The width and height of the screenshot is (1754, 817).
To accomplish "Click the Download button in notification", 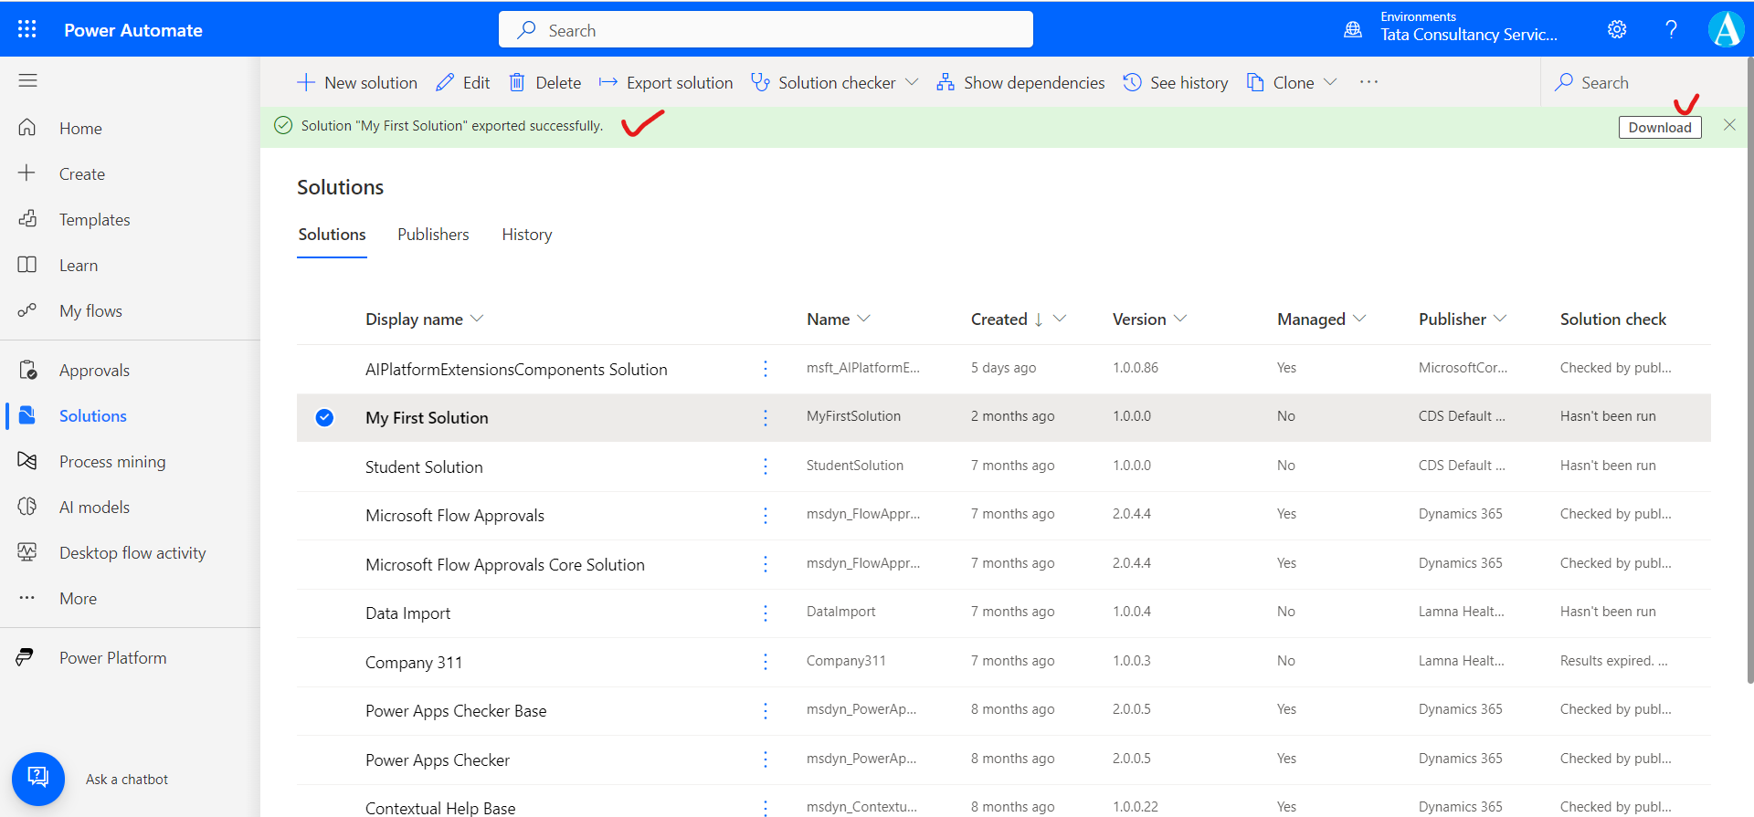I will click(1659, 127).
